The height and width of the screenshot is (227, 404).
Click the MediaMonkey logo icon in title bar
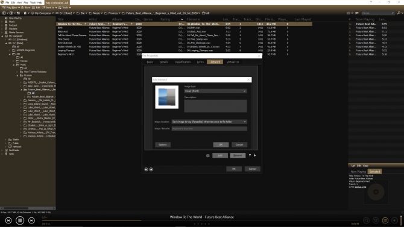point(2,2)
